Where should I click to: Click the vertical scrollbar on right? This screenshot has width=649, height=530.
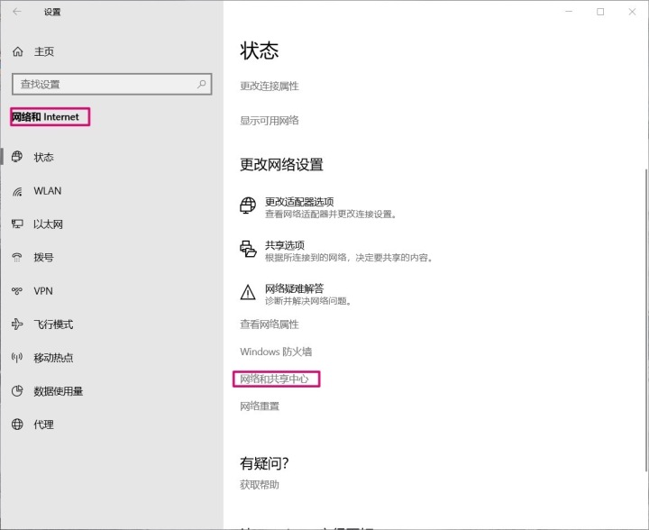646,319
